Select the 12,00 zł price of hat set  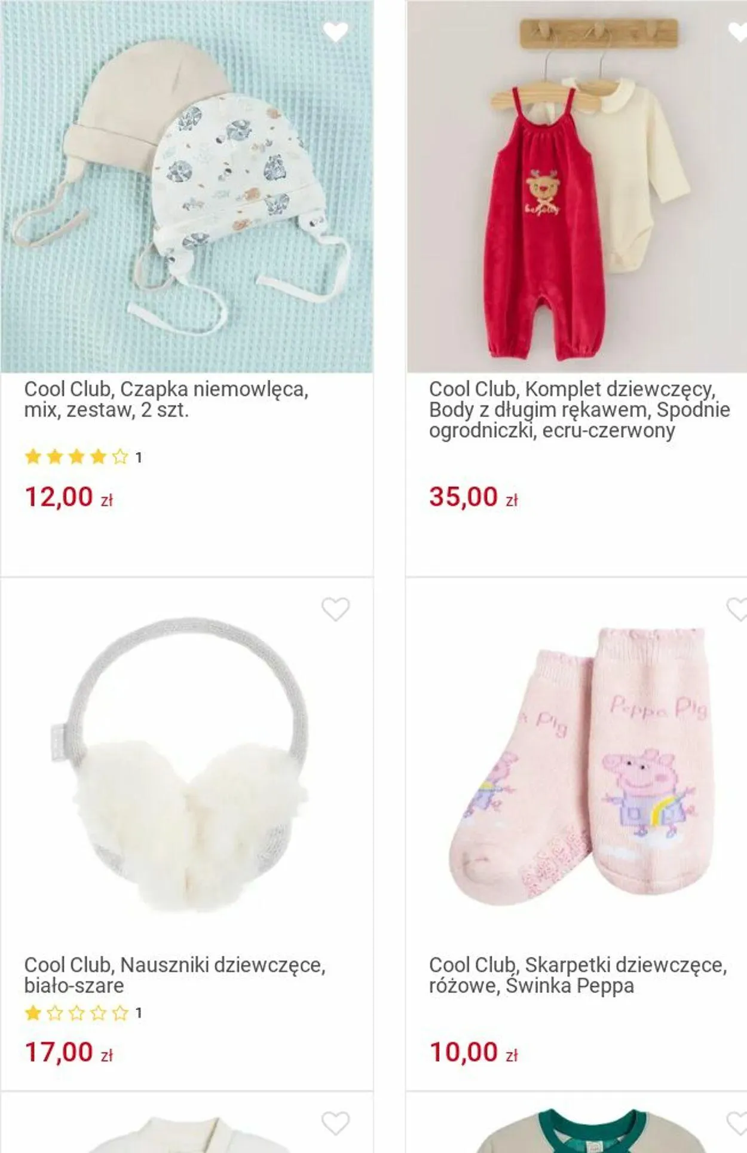tap(69, 497)
